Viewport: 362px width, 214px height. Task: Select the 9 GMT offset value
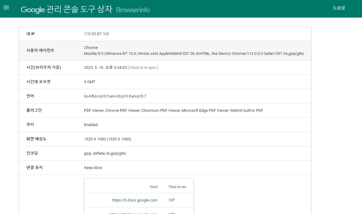pyautogui.click(x=90, y=82)
